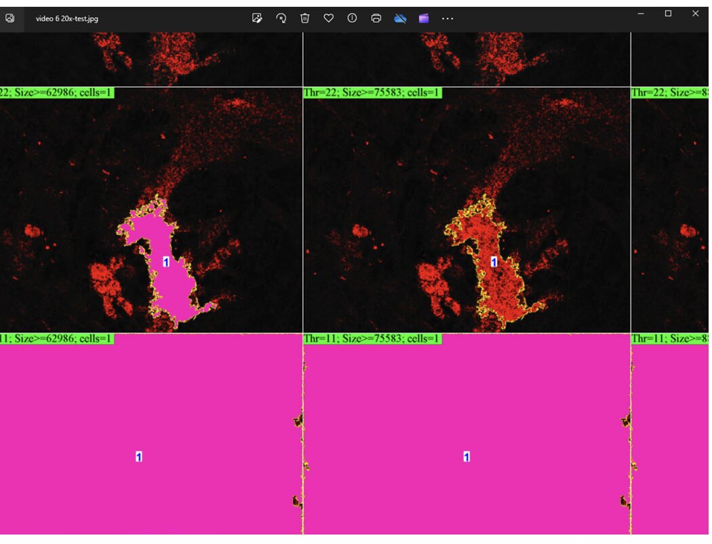Close the Photos window
Screen dimensions: 712x544
tap(695, 14)
